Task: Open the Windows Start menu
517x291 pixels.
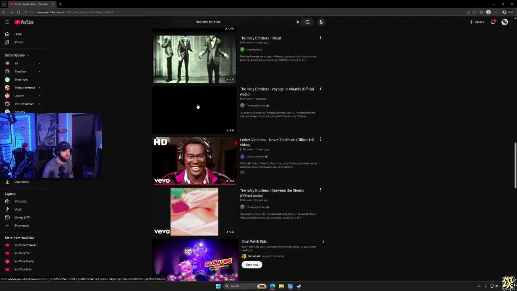Action: [218, 286]
